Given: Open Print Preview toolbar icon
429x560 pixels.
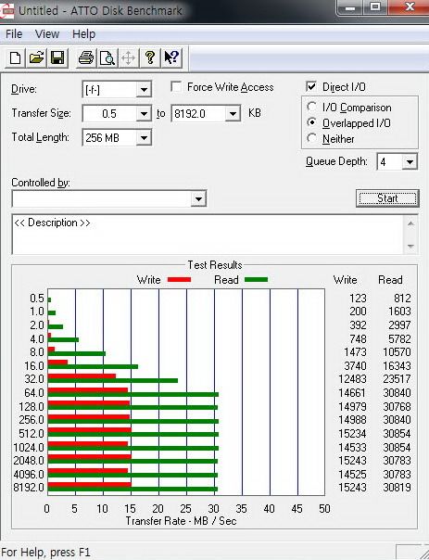Looking at the screenshot, I should tap(107, 57).
